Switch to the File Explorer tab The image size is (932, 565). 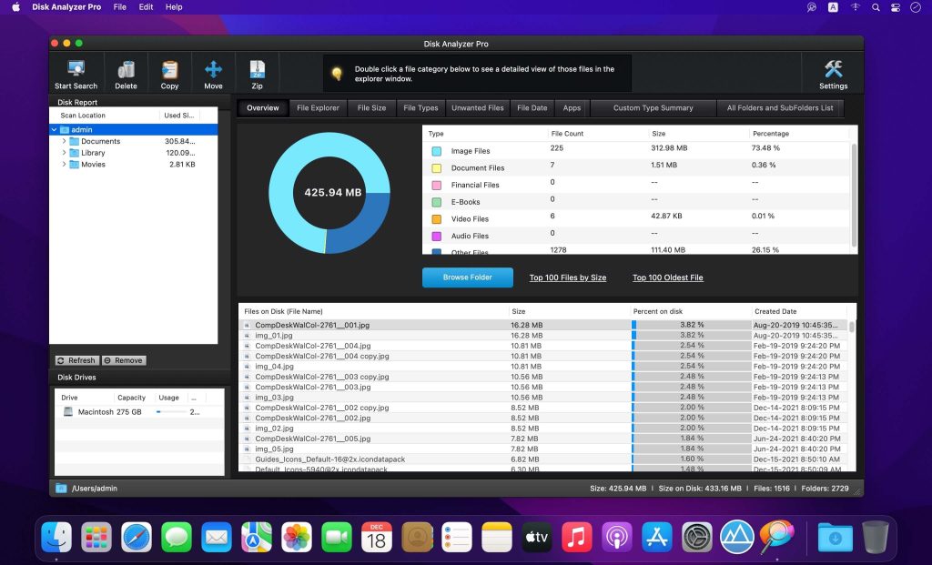(x=318, y=107)
